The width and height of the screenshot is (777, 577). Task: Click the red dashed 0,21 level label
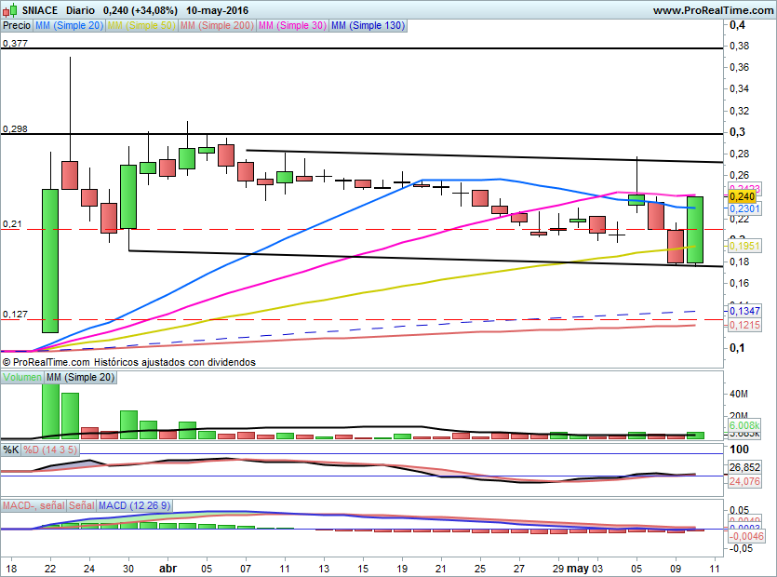click(11, 224)
